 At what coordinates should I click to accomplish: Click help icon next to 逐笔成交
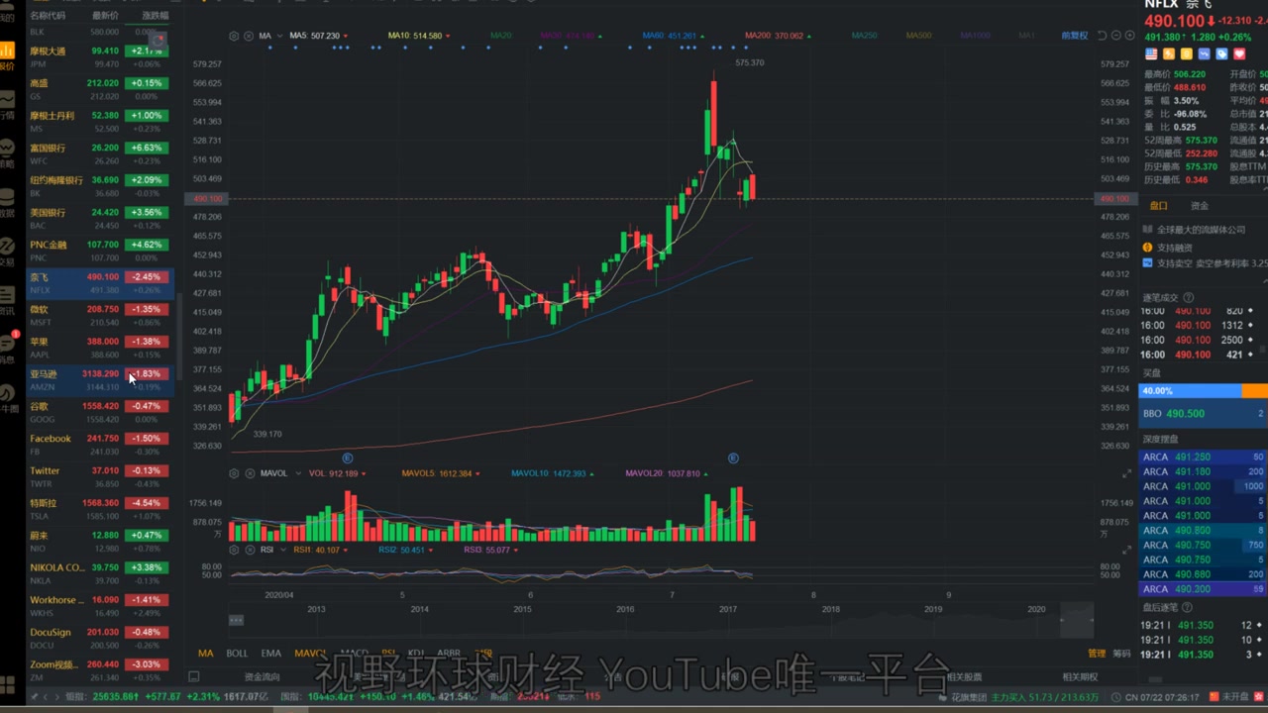tap(1189, 297)
